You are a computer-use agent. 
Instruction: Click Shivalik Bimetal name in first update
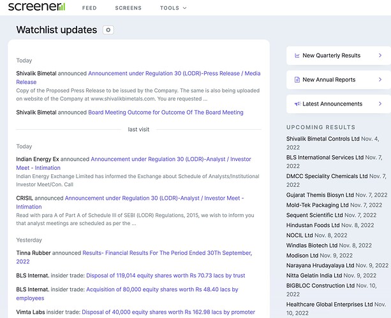coord(36,73)
